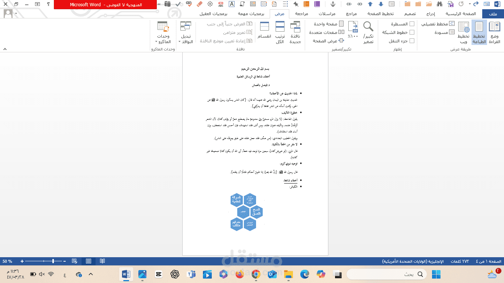Open the Mailings (مراسلات) tab
504x283 pixels.
tap(327, 14)
